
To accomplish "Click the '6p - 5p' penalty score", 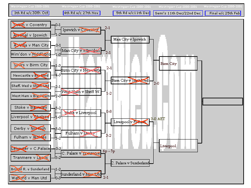I will (109, 151).
